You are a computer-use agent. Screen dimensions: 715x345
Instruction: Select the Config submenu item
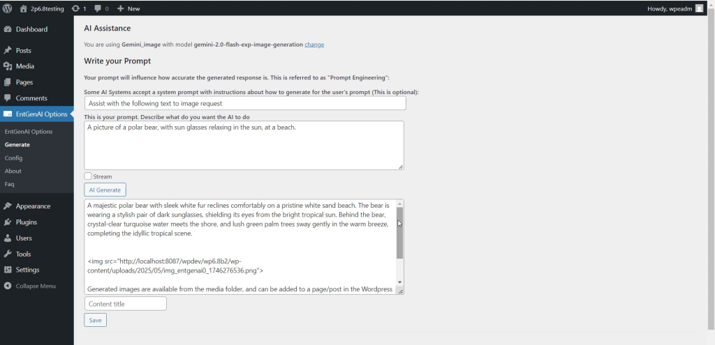(x=14, y=158)
